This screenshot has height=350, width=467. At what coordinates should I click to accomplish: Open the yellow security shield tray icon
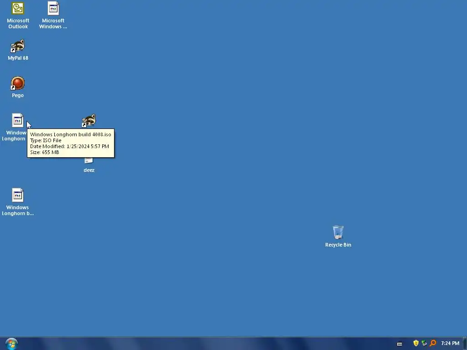[x=416, y=343]
